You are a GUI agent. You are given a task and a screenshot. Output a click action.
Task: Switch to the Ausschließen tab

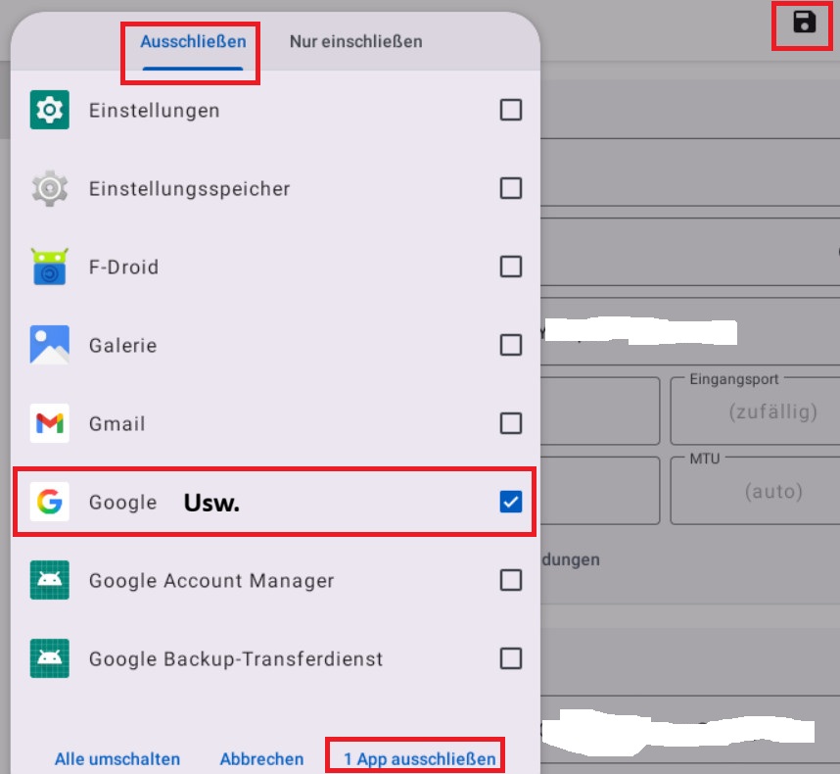click(x=193, y=42)
